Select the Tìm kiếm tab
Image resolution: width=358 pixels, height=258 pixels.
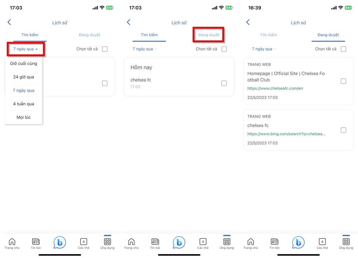click(x=30, y=35)
